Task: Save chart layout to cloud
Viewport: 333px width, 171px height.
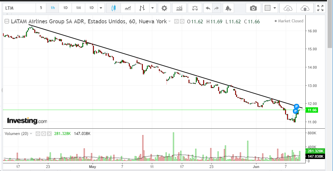Action: 305,8
